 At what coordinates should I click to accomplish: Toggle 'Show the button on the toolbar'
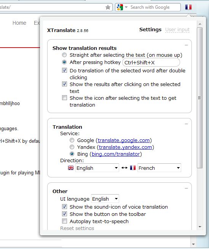point(64,214)
